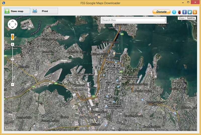Pan map up with the pan control arrow
Viewport: 201px width, 135px height.
(x=13, y=21)
